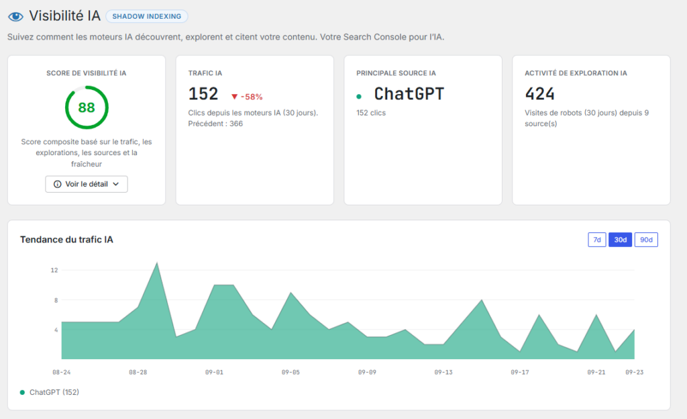Click the eye icon beside Visibilité IA
Screen dimensions: 687x419
pos(16,17)
